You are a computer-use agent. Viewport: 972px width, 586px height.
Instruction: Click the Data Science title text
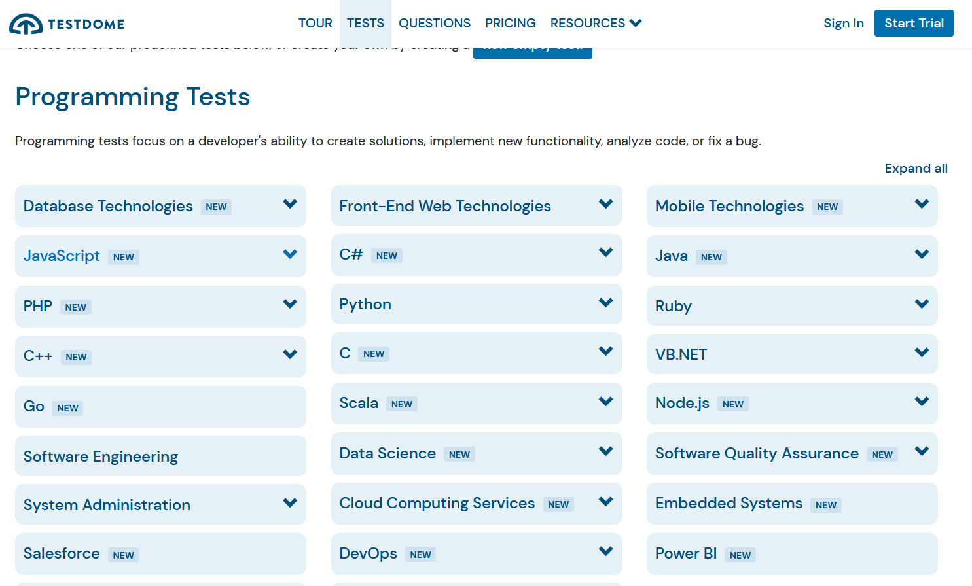click(x=387, y=453)
